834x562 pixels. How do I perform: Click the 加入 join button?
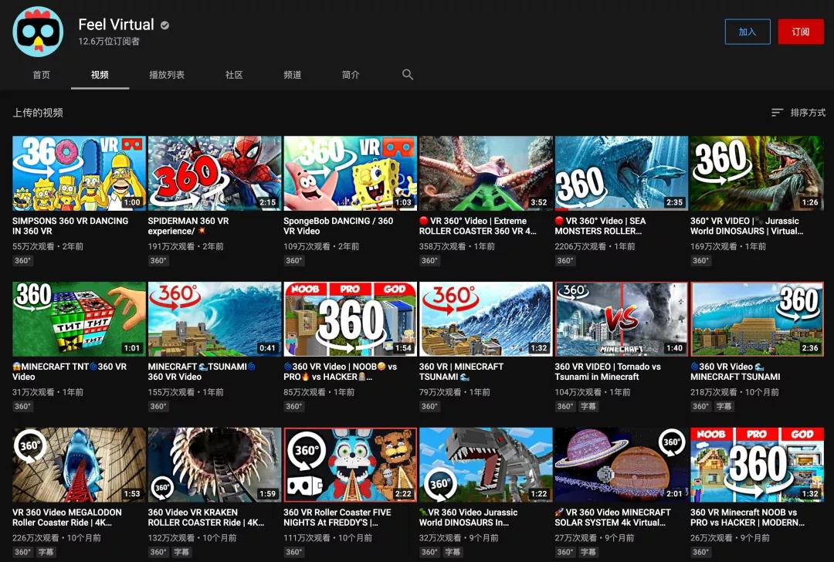747,32
